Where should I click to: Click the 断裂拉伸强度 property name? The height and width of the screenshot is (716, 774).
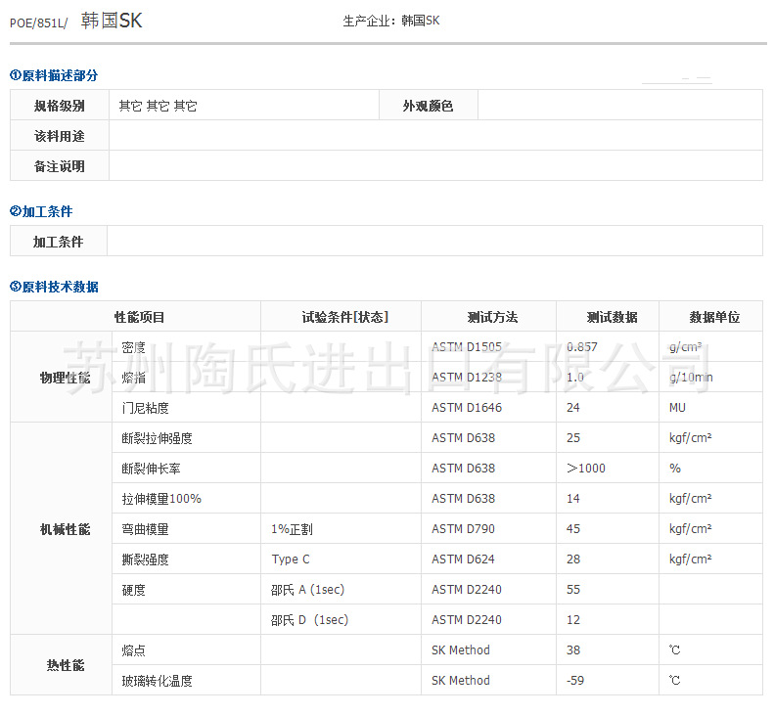157,437
